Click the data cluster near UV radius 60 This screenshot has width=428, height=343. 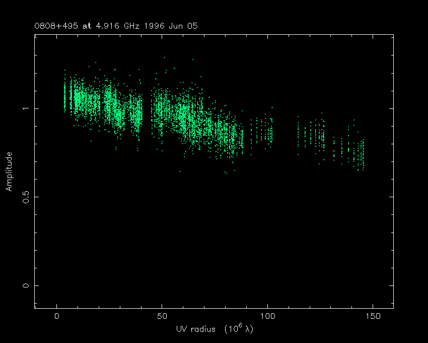tap(184, 119)
